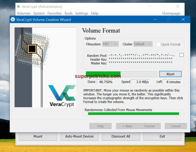Click the IMPORTANT mouse movement instruction text
Image resolution: width=196 pixels, height=152 pixels.
(133, 96)
